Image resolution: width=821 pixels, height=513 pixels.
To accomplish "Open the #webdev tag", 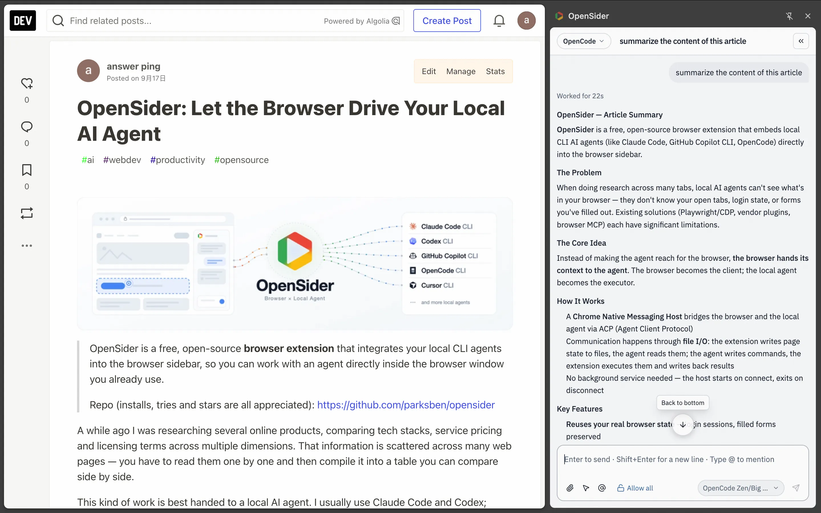I will [x=122, y=160].
